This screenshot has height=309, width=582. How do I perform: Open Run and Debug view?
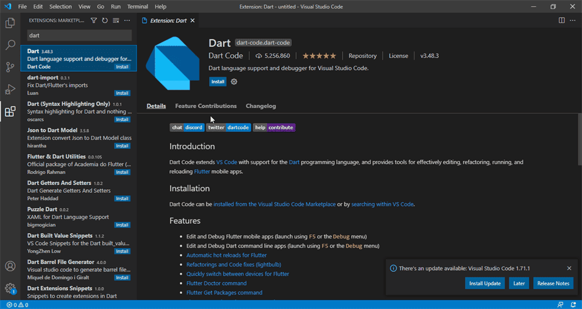pos(10,89)
